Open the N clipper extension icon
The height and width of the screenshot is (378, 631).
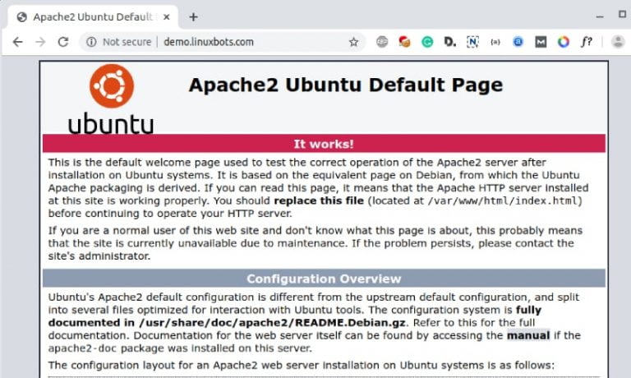tap(472, 41)
